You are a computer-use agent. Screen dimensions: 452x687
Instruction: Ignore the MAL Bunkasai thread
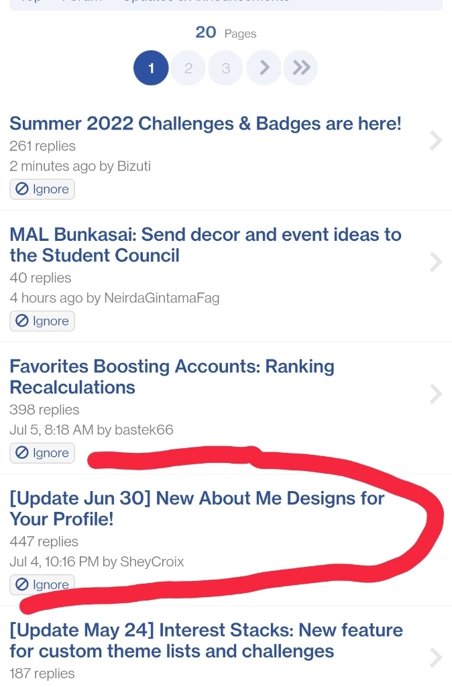[x=42, y=321]
